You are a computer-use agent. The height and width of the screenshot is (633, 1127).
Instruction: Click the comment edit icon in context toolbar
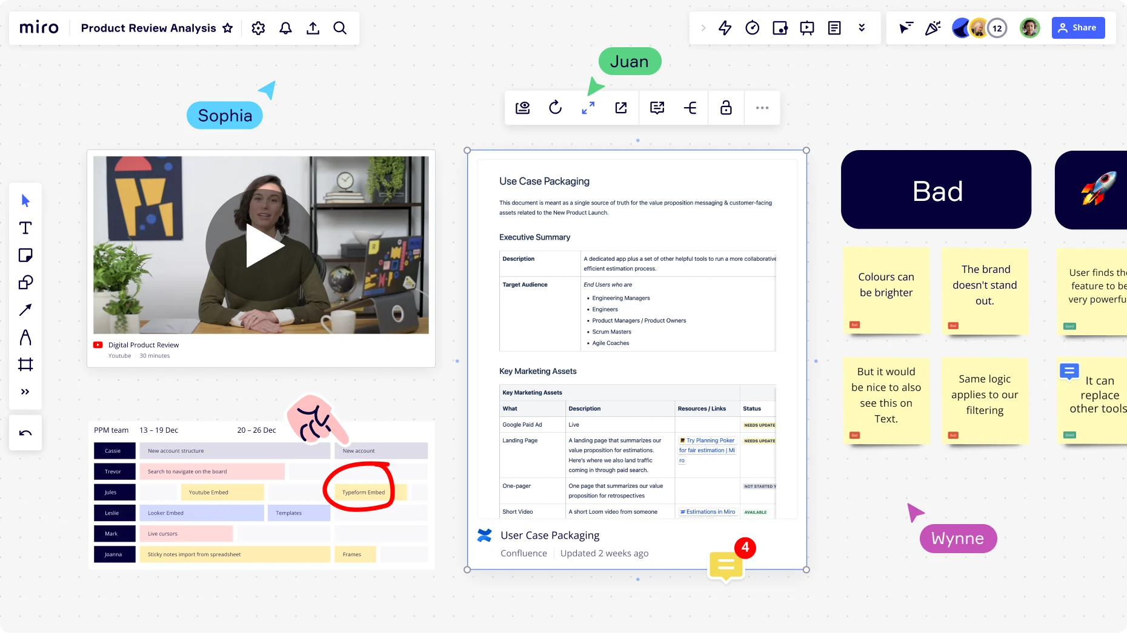657,108
